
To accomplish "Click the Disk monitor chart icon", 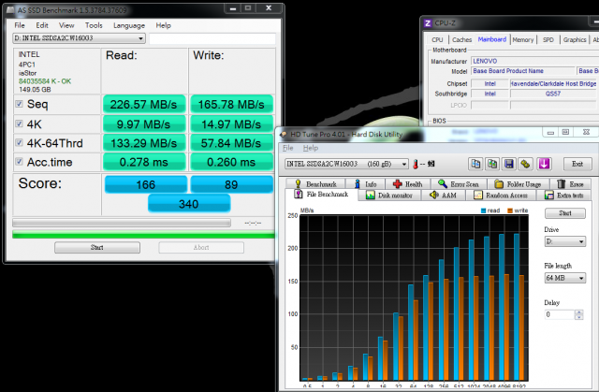I will [371, 195].
